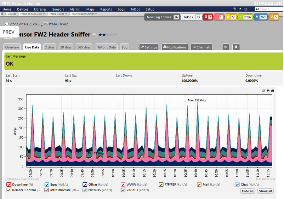Toggle the Downtime (%) channel checkbox
284x199 pixels.
click(x=9, y=185)
